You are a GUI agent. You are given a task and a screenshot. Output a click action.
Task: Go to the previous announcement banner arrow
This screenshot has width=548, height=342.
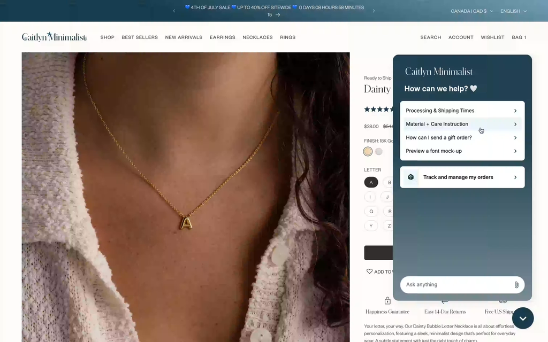coord(174,11)
